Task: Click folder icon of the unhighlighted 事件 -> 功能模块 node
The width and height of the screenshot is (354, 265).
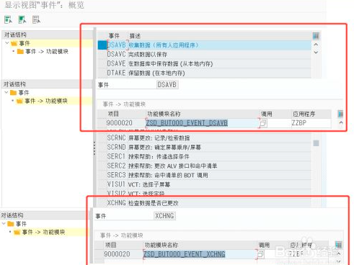Action: click(20, 52)
